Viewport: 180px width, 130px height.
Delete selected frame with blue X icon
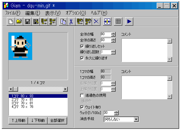click(x=96, y=22)
